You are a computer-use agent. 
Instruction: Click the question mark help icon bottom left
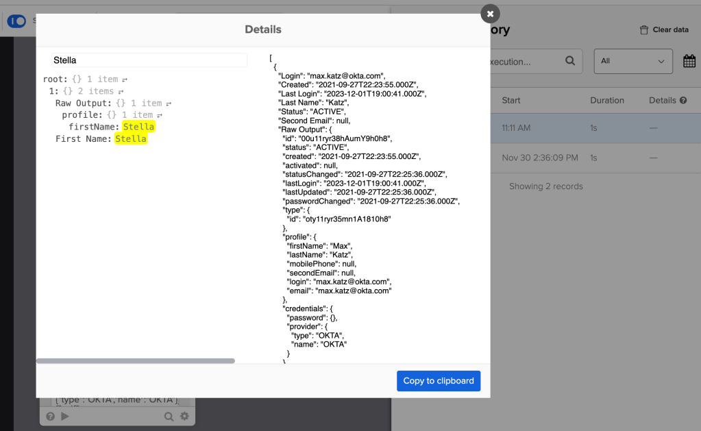50,416
